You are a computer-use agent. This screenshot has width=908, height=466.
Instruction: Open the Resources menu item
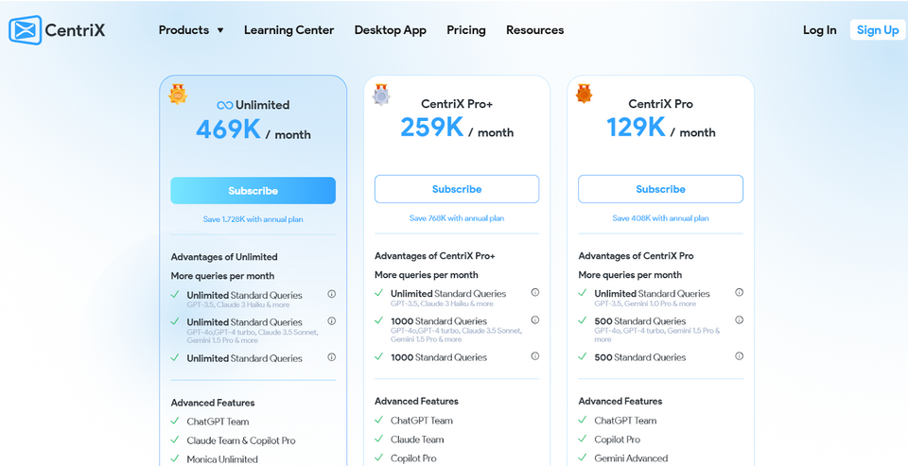[x=535, y=30]
